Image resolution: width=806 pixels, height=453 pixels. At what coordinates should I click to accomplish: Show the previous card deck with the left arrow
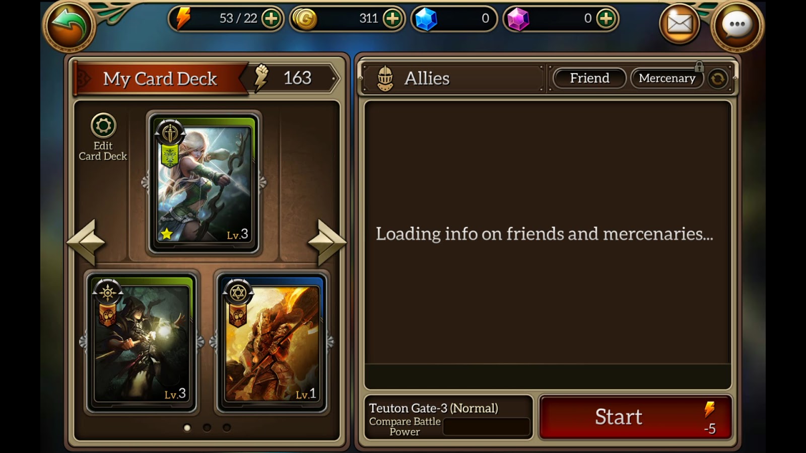click(86, 242)
